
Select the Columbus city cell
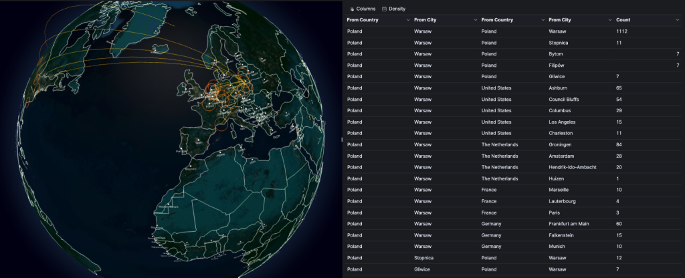click(x=560, y=111)
